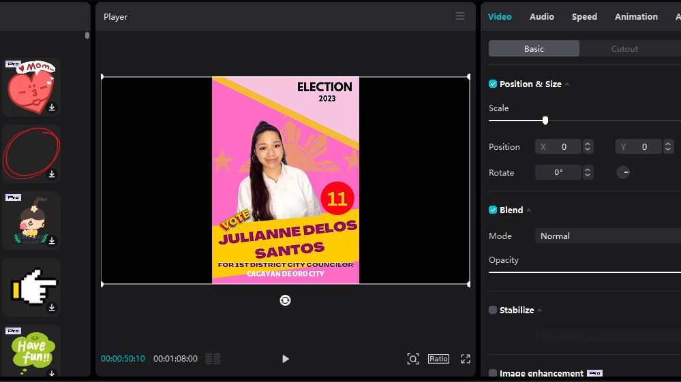Select the red circle sticker thumbnail
This screenshot has height=382, width=681.
[31, 153]
